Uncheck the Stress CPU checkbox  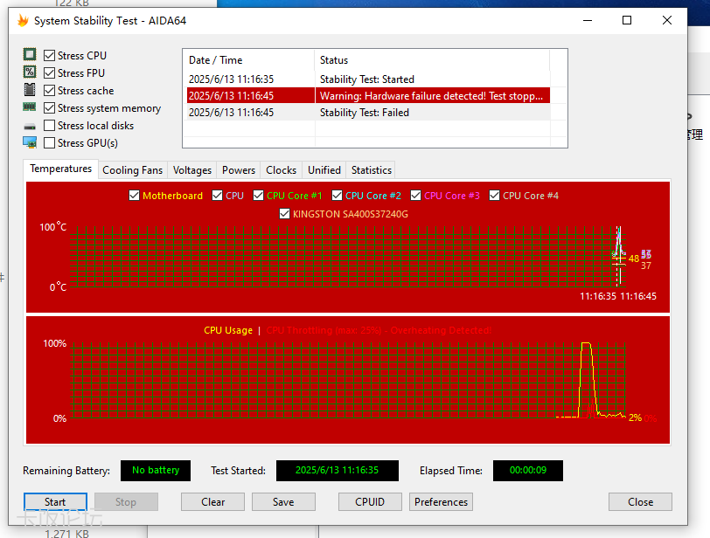pos(49,56)
